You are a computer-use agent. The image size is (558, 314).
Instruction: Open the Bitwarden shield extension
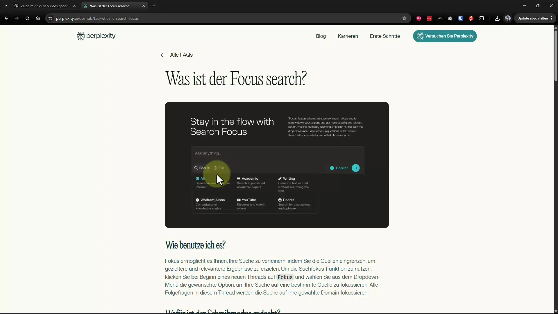461,18
